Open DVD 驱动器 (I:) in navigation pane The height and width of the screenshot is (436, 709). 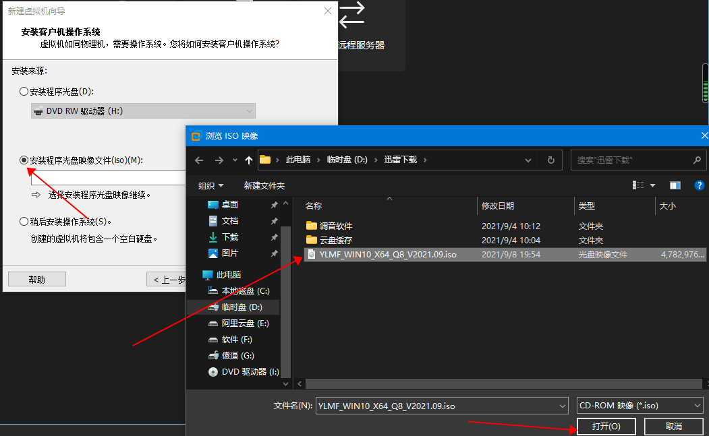(250, 372)
